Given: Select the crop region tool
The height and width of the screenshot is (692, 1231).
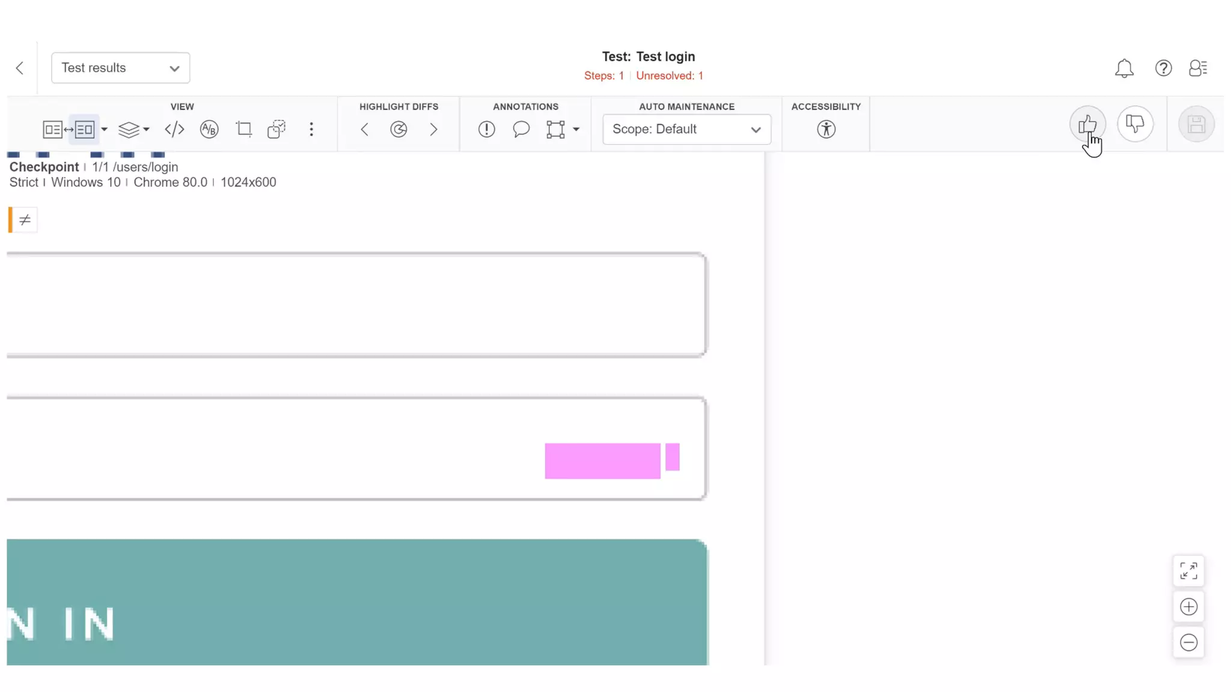Looking at the screenshot, I should point(244,129).
